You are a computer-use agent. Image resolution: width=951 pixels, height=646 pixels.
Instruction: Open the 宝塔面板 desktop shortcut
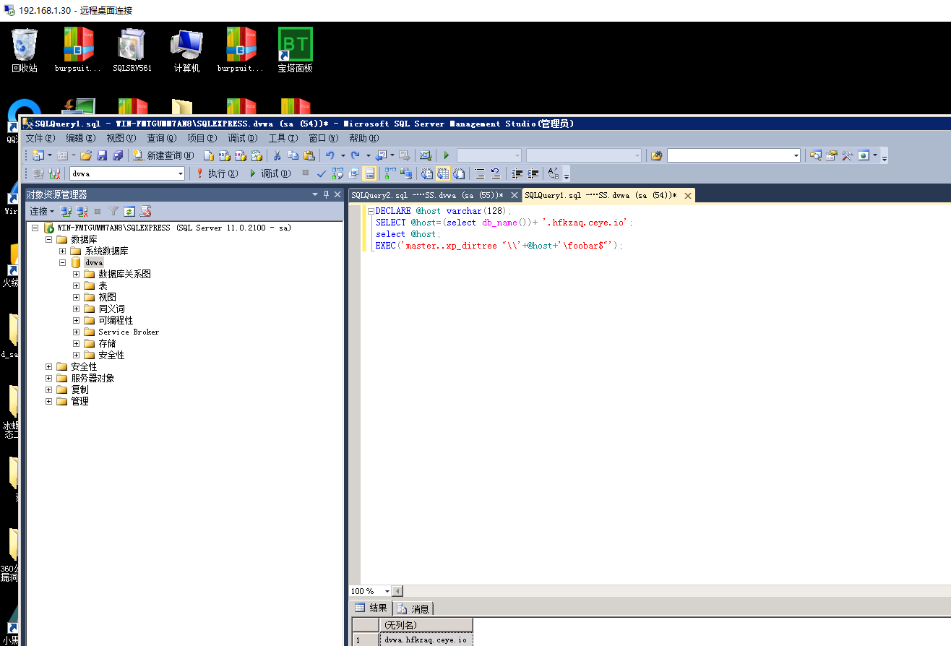pos(295,51)
